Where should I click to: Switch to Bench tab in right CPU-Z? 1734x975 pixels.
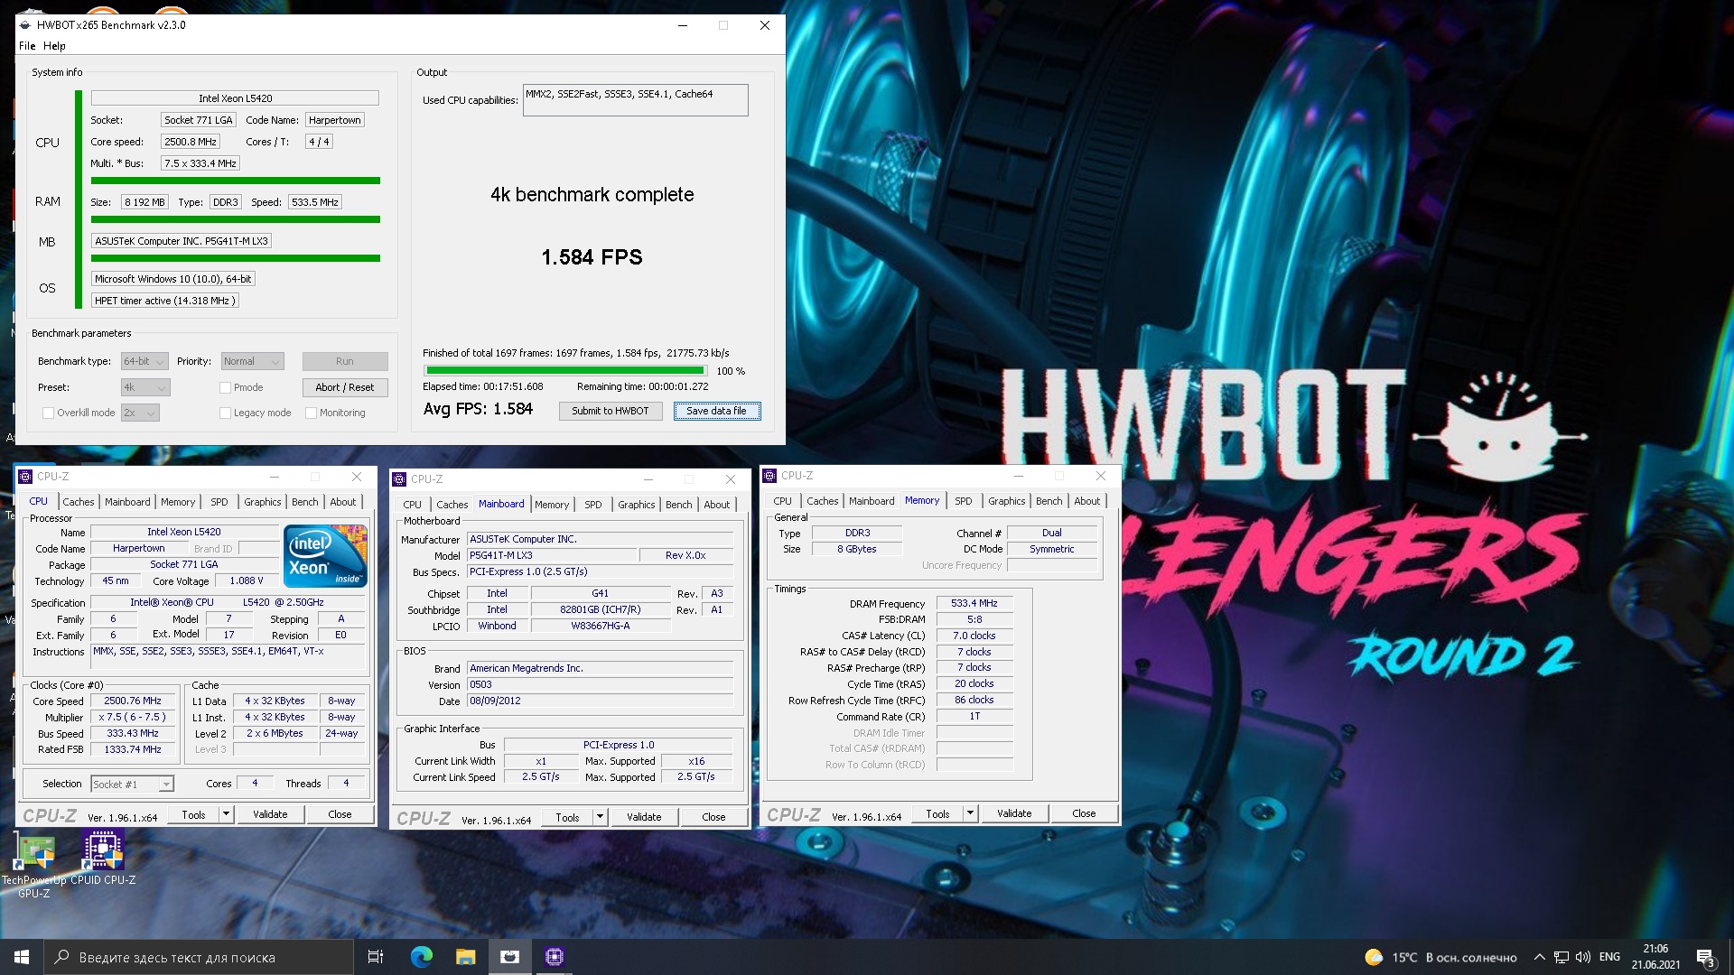(1049, 501)
